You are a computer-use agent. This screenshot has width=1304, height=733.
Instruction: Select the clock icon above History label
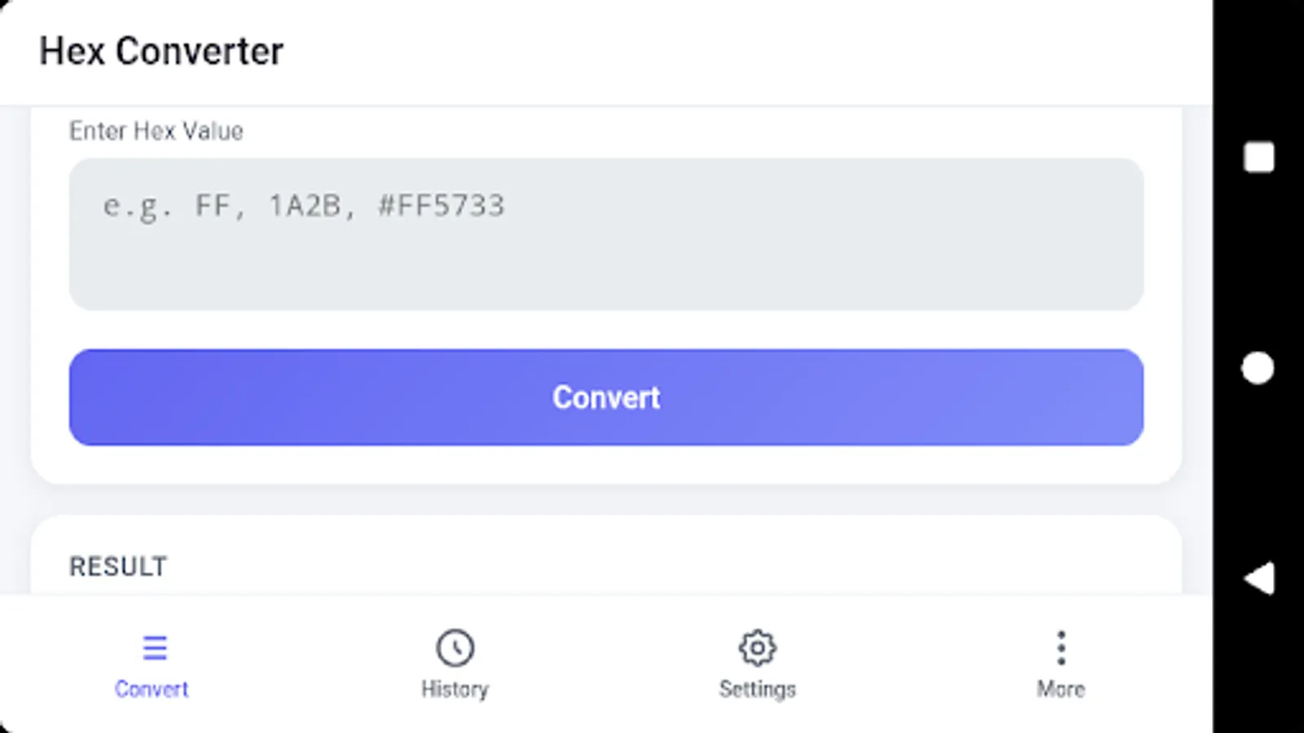[x=455, y=647]
